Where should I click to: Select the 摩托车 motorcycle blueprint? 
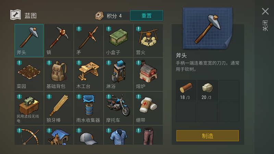(x=118, y=108)
